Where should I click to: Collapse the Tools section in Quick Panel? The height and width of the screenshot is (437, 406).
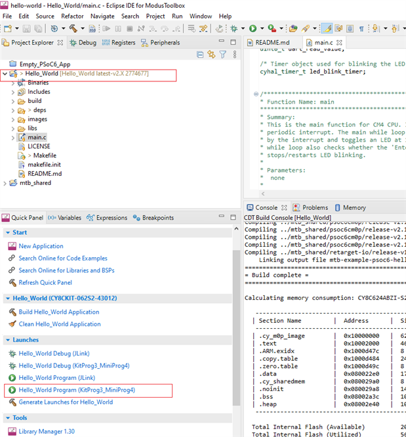tap(8, 418)
